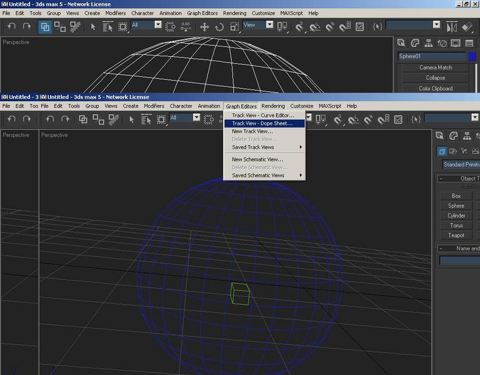Open Display panel tab icon in top window
480x375 pixels.
[456, 43]
